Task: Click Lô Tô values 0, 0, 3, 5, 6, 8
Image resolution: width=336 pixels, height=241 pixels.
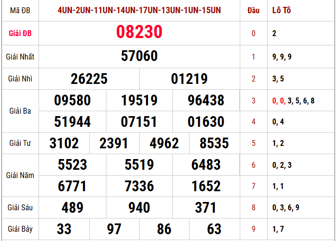Action: point(293,100)
